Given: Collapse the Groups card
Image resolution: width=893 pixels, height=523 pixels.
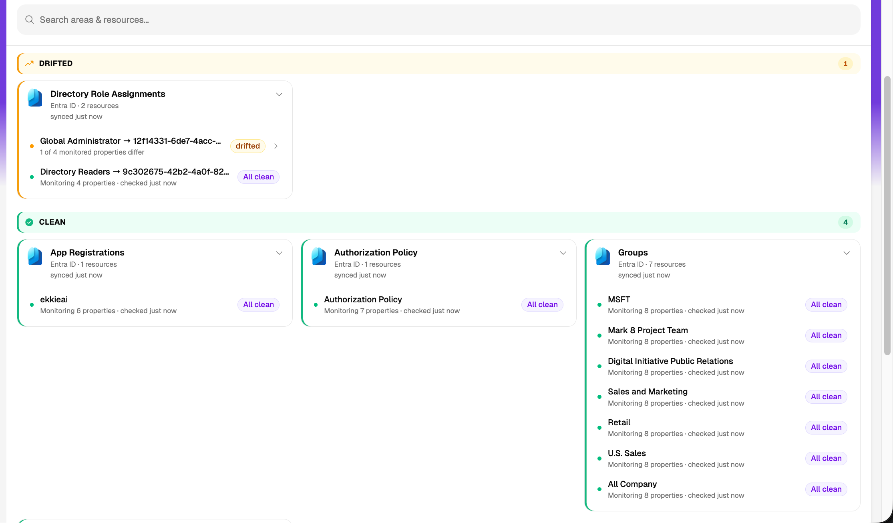Looking at the screenshot, I should [x=847, y=253].
